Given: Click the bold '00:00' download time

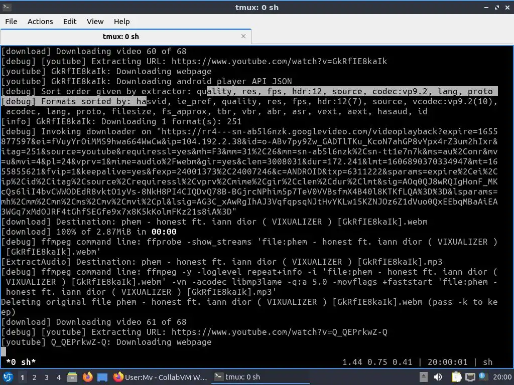Looking at the screenshot, I should coord(164,232).
